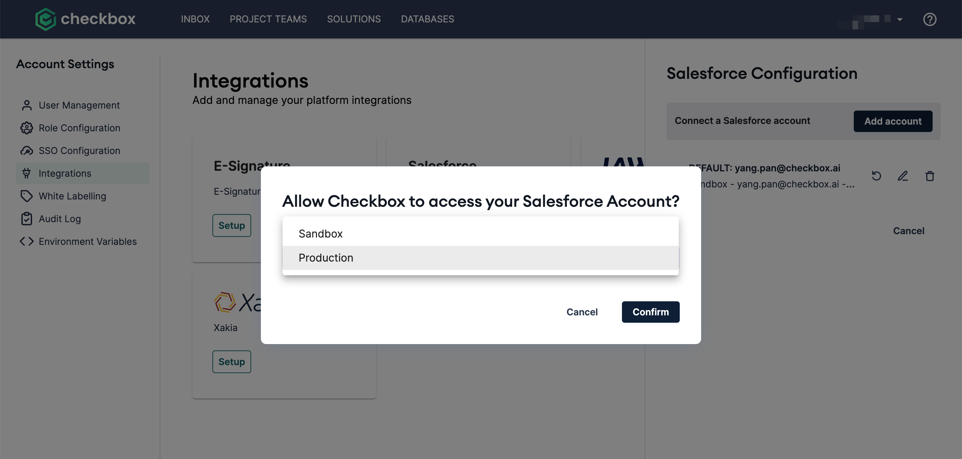Click the Add account button

893,121
